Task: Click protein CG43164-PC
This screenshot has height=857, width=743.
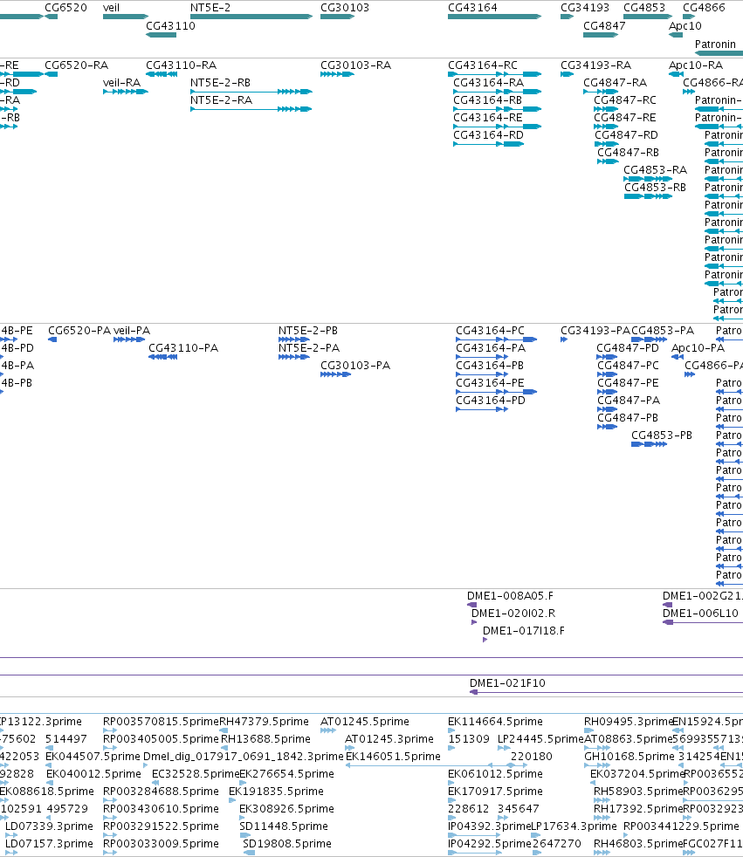Action: tap(490, 331)
